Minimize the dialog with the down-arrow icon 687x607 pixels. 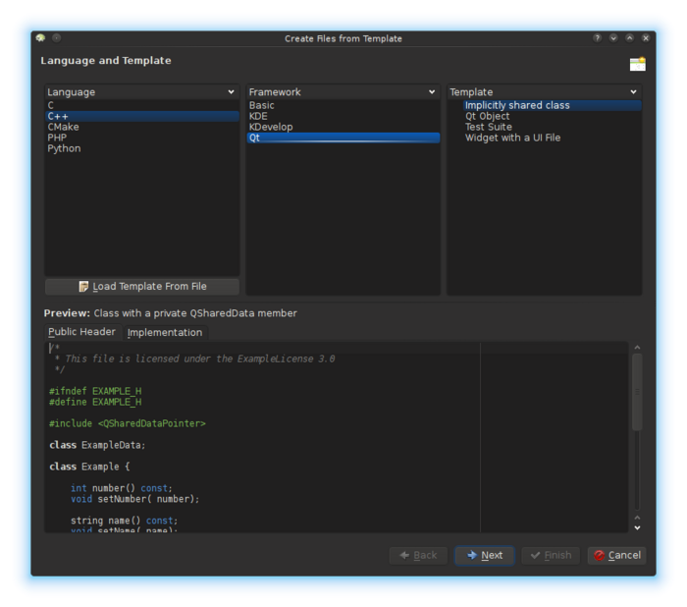tap(613, 38)
